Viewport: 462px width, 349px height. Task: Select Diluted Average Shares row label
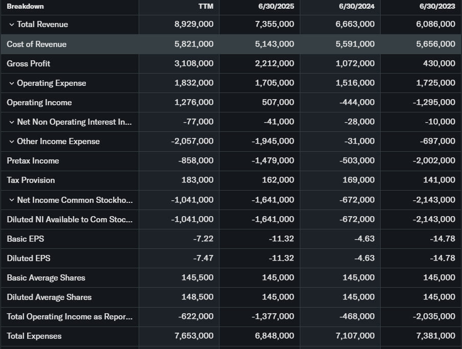point(49,297)
